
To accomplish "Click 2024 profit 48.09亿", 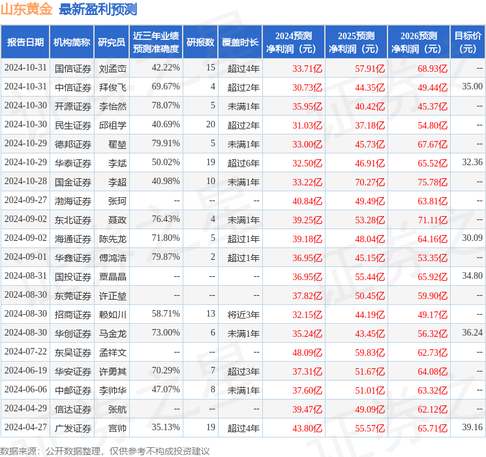I will [x=307, y=353].
